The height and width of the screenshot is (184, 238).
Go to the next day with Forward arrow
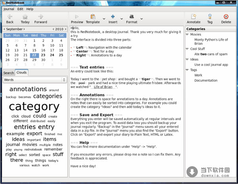[40, 17]
